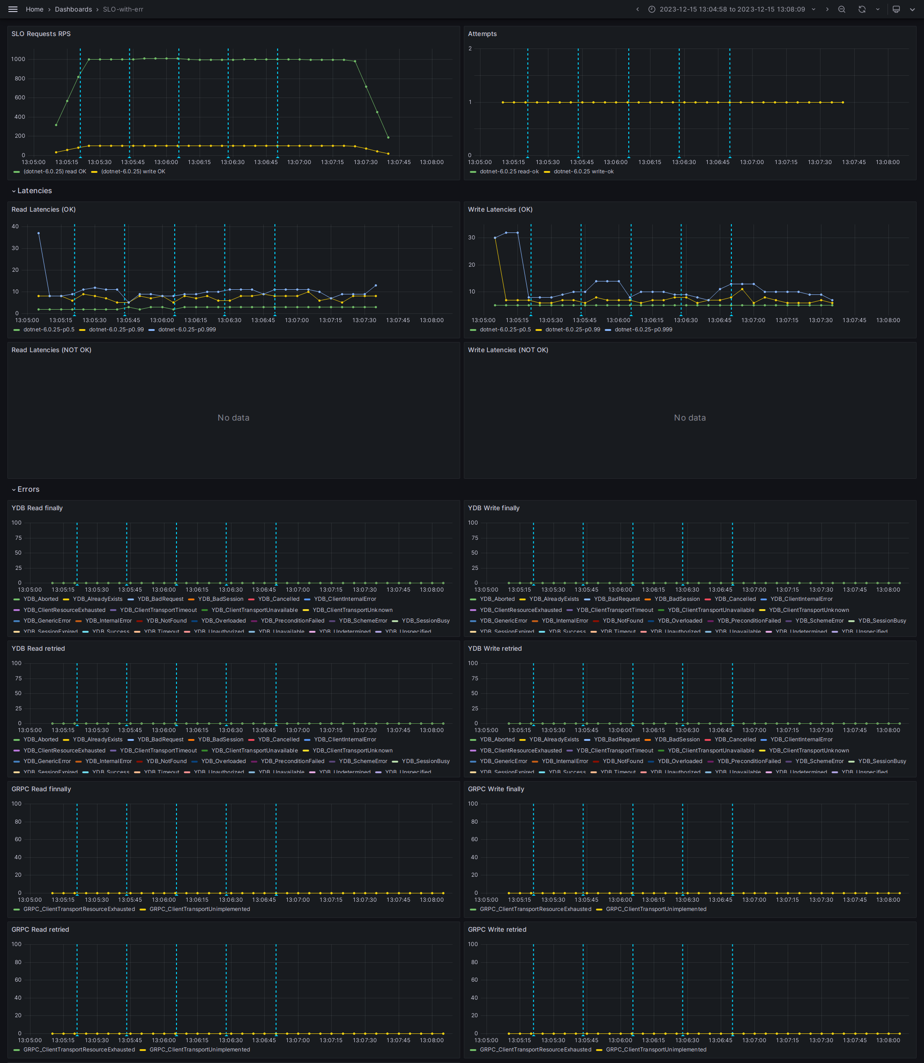
Task: Open YDB Write finally panel menu
Action: [x=493, y=508]
